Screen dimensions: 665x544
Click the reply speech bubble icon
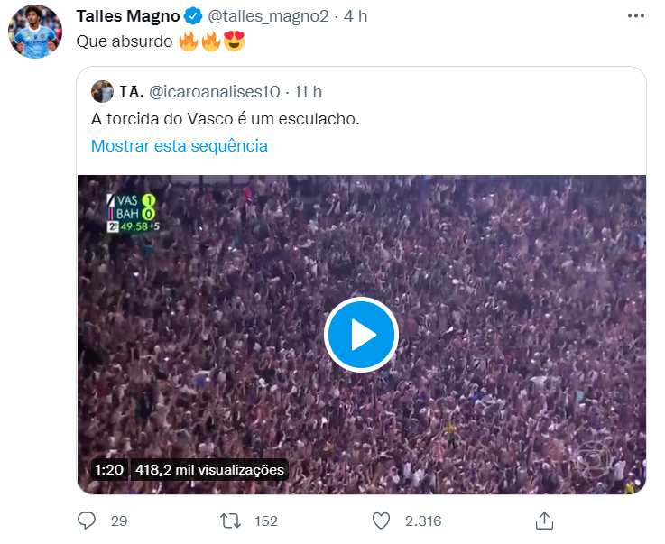(88, 521)
